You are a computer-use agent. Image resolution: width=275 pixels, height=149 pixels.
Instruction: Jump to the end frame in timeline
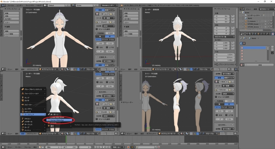(x=109, y=147)
